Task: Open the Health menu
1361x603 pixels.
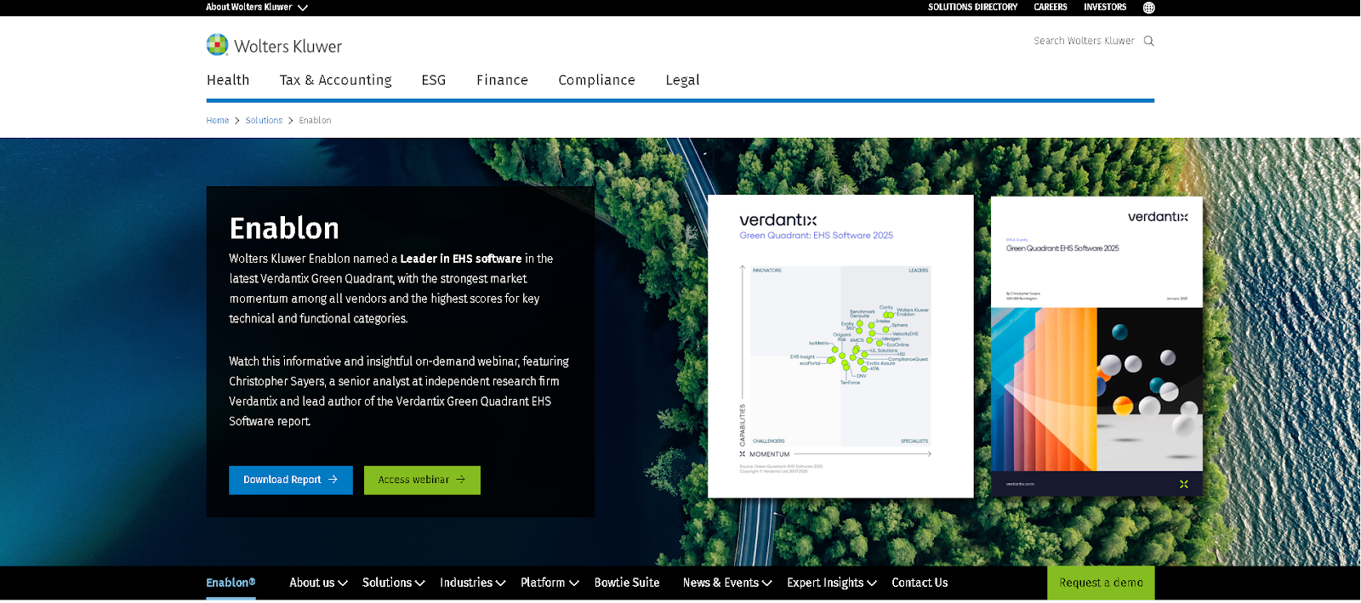Action: click(228, 80)
